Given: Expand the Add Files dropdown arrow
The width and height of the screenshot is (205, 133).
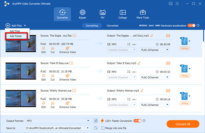Looking at the screenshot, I should point(25,26).
